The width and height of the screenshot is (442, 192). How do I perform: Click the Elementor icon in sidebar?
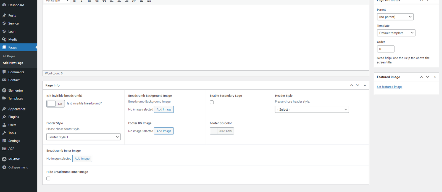[x=4, y=90]
